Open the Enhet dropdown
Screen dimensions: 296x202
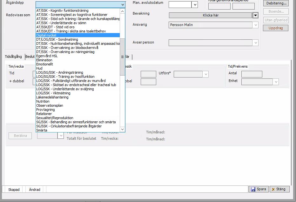click(x=276, y=82)
